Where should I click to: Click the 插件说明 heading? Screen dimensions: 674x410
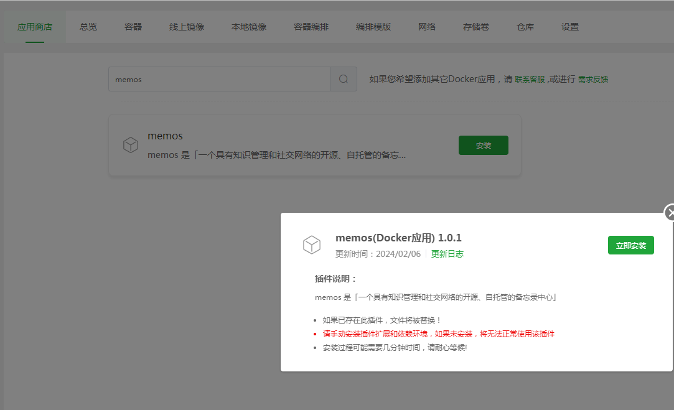pos(335,279)
